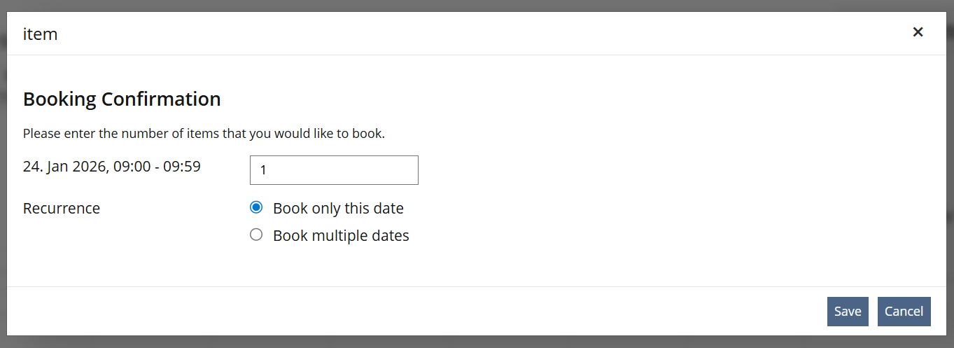The height and width of the screenshot is (348, 954).
Task: Click the word "Booking" in the heading
Action: tap(59, 99)
